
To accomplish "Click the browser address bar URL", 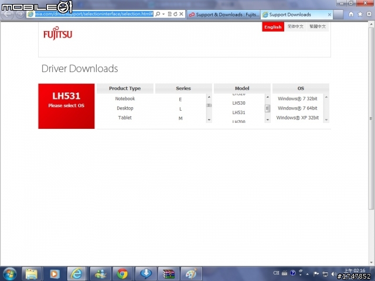I will (94, 14).
